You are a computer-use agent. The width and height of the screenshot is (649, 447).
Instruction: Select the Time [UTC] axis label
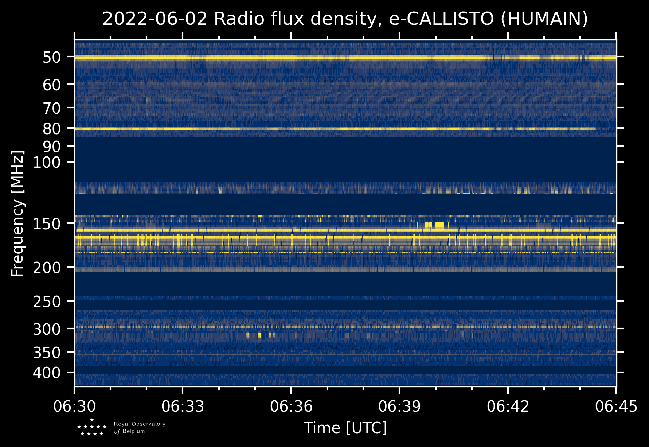coord(345,428)
